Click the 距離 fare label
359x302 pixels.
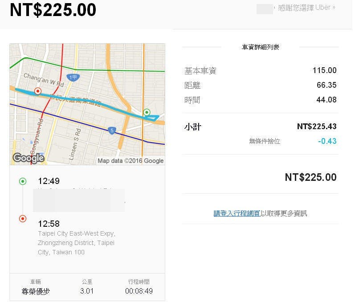[192, 85]
